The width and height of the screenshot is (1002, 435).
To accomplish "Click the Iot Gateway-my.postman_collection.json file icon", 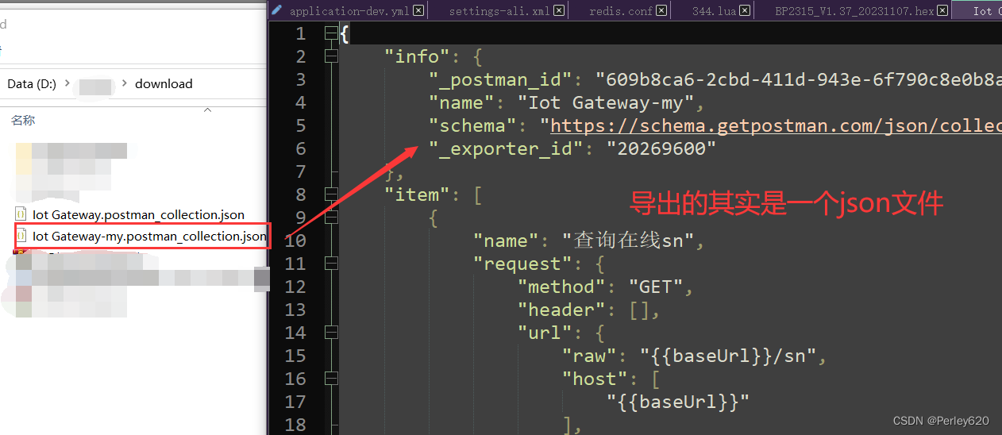I will point(21,236).
